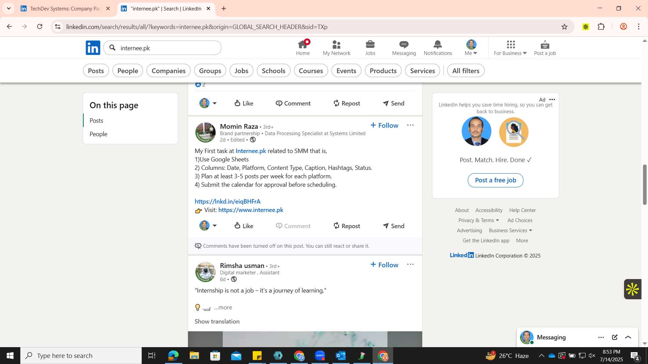Show hidden system tray icons
Screen dimensions: 648x364
click(541, 356)
